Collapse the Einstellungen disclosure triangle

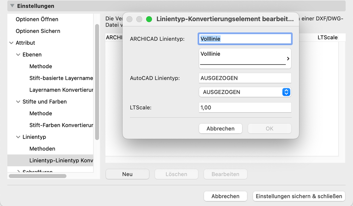click(12, 6)
